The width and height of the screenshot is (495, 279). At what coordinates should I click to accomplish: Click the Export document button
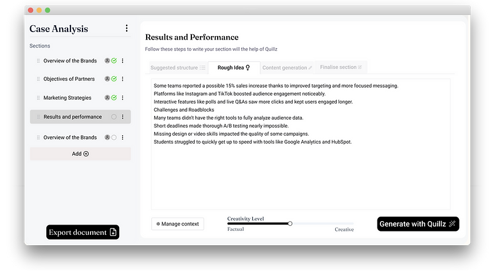[82, 232]
